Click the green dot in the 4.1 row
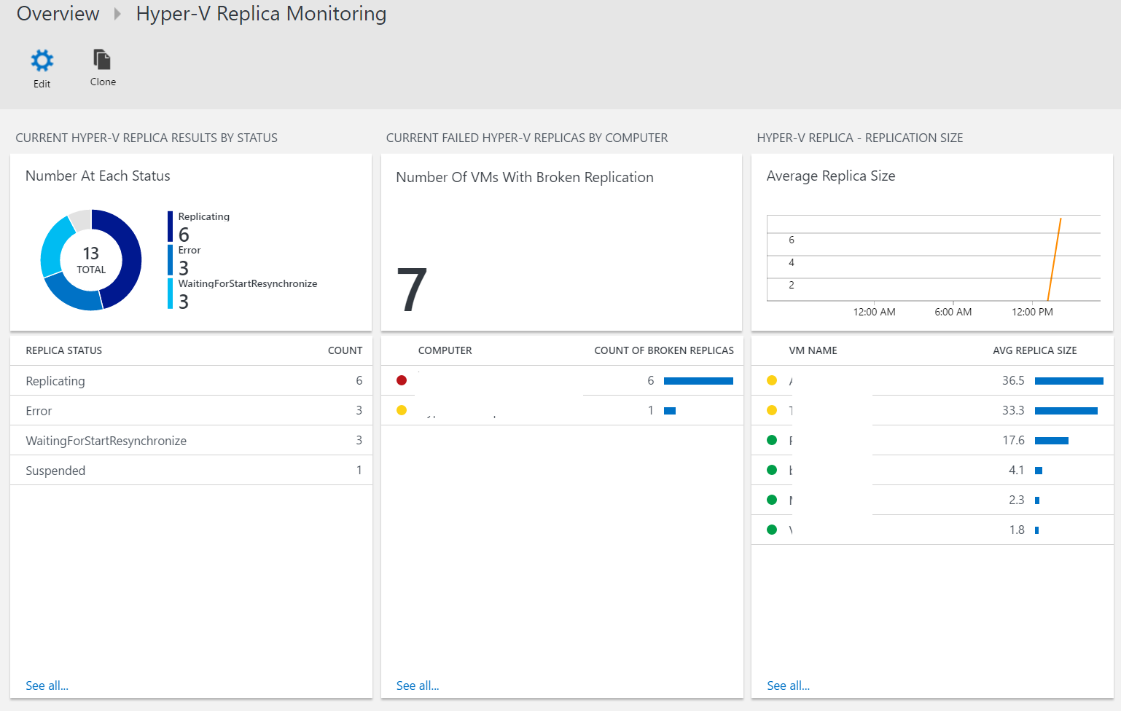The height and width of the screenshot is (711, 1121). [x=772, y=470]
